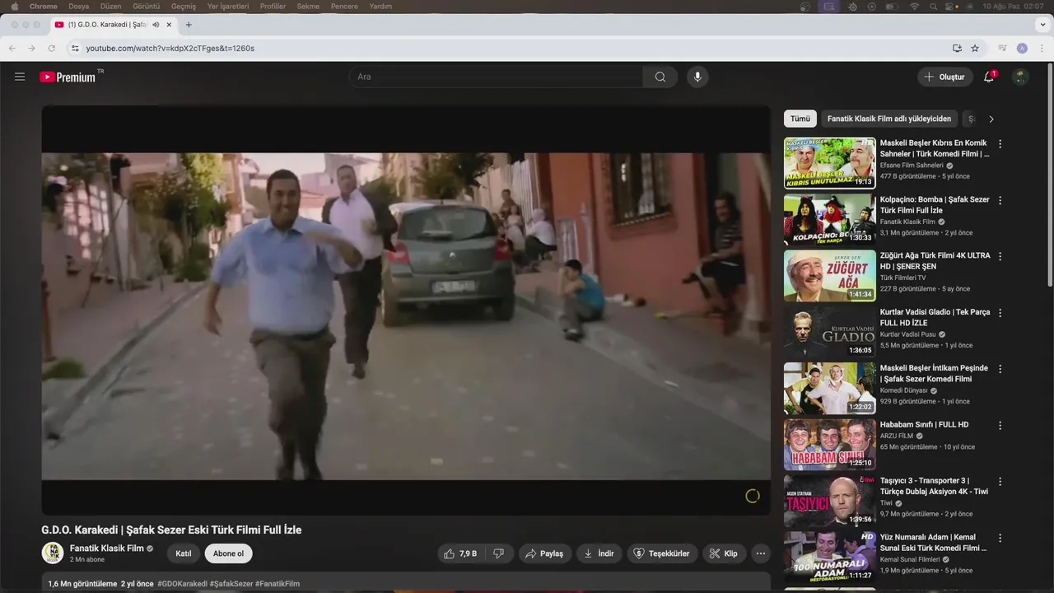Open the #GDOKarakedi hashtag link

[x=182, y=584]
